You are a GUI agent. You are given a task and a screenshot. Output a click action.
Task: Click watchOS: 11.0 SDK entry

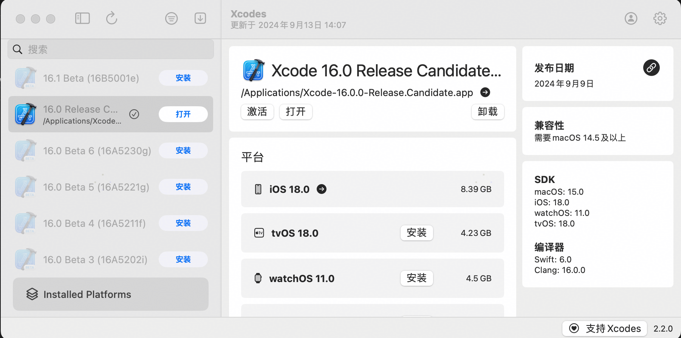(562, 213)
